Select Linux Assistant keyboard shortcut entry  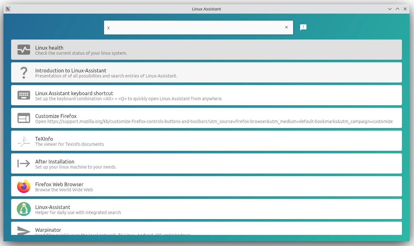tap(207, 95)
